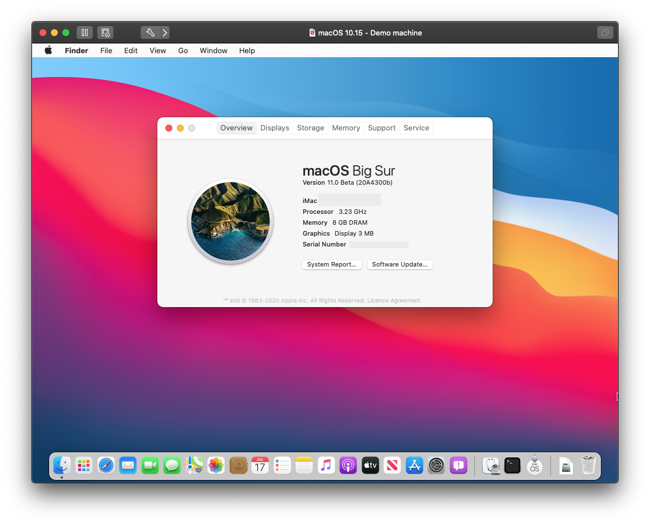Open the View menu
This screenshot has height=525, width=650.
(x=157, y=50)
